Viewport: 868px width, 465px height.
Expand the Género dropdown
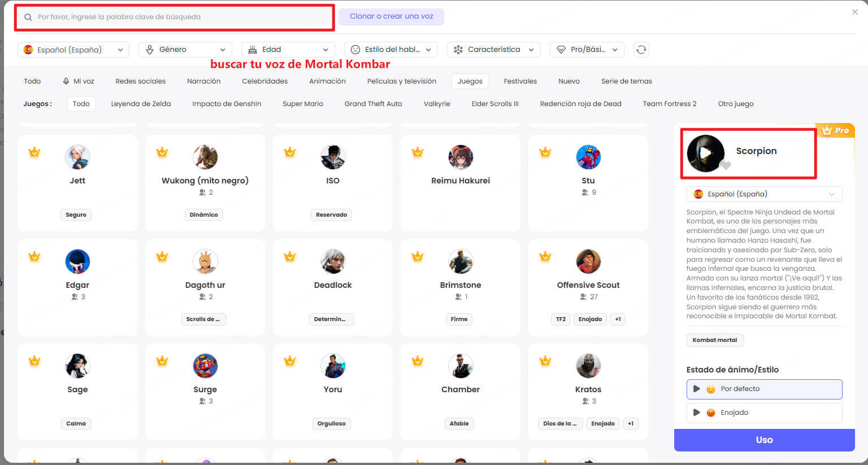185,50
